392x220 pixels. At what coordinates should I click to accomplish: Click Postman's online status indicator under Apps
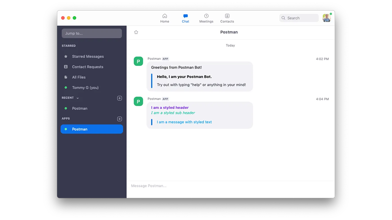tap(65, 129)
